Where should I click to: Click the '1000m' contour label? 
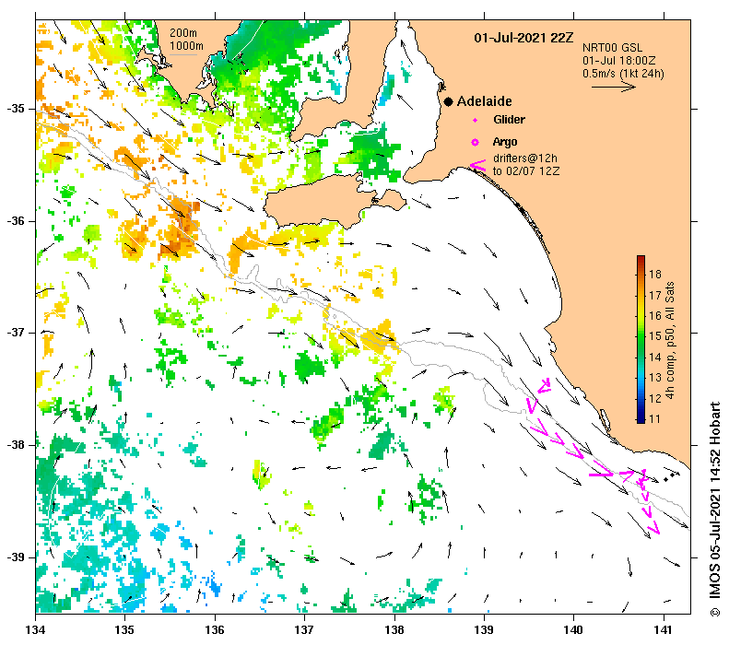[x=186, y=46]
